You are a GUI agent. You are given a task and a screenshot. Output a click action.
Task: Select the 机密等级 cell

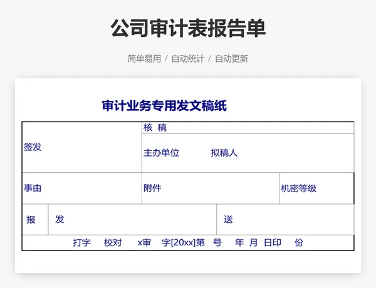(316, 188)
